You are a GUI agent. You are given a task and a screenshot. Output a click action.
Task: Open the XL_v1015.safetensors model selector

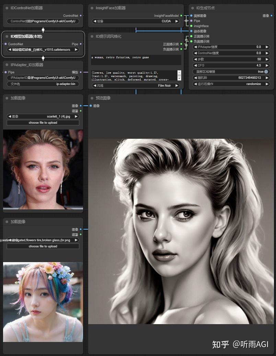[43, 50]
